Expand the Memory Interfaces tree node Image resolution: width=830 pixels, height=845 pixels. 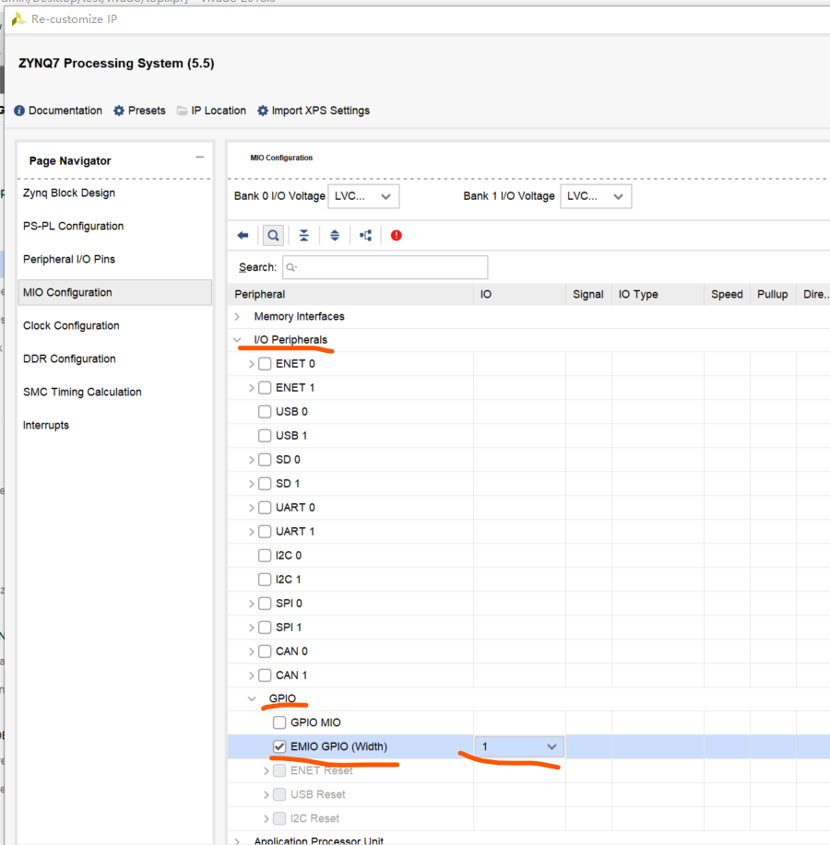pos(237,316)
